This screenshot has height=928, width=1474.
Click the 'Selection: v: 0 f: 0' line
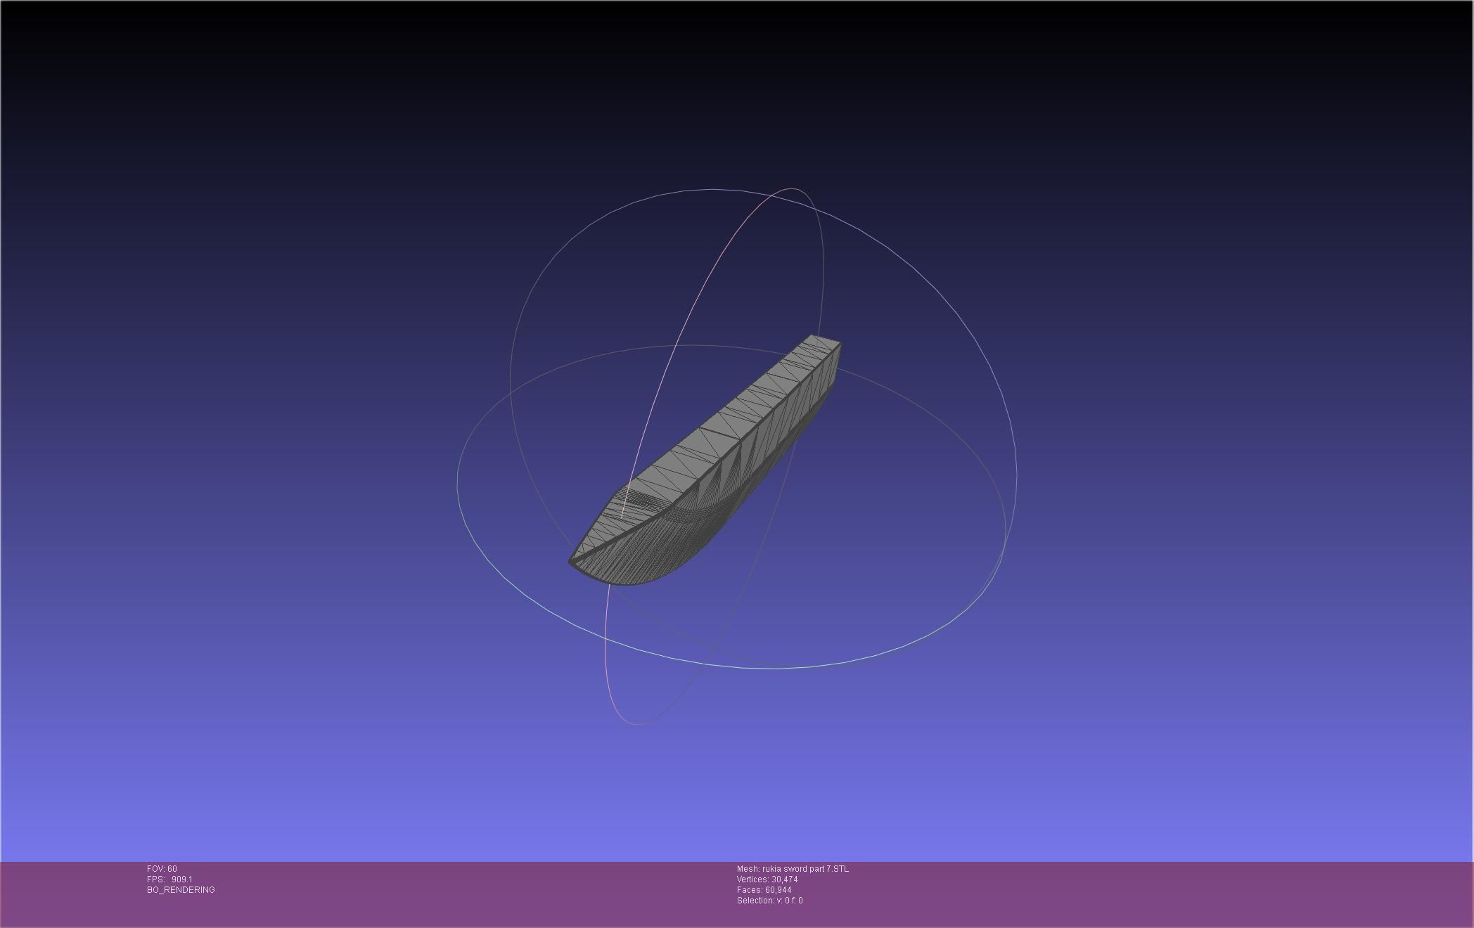click(x=769, y=901)
